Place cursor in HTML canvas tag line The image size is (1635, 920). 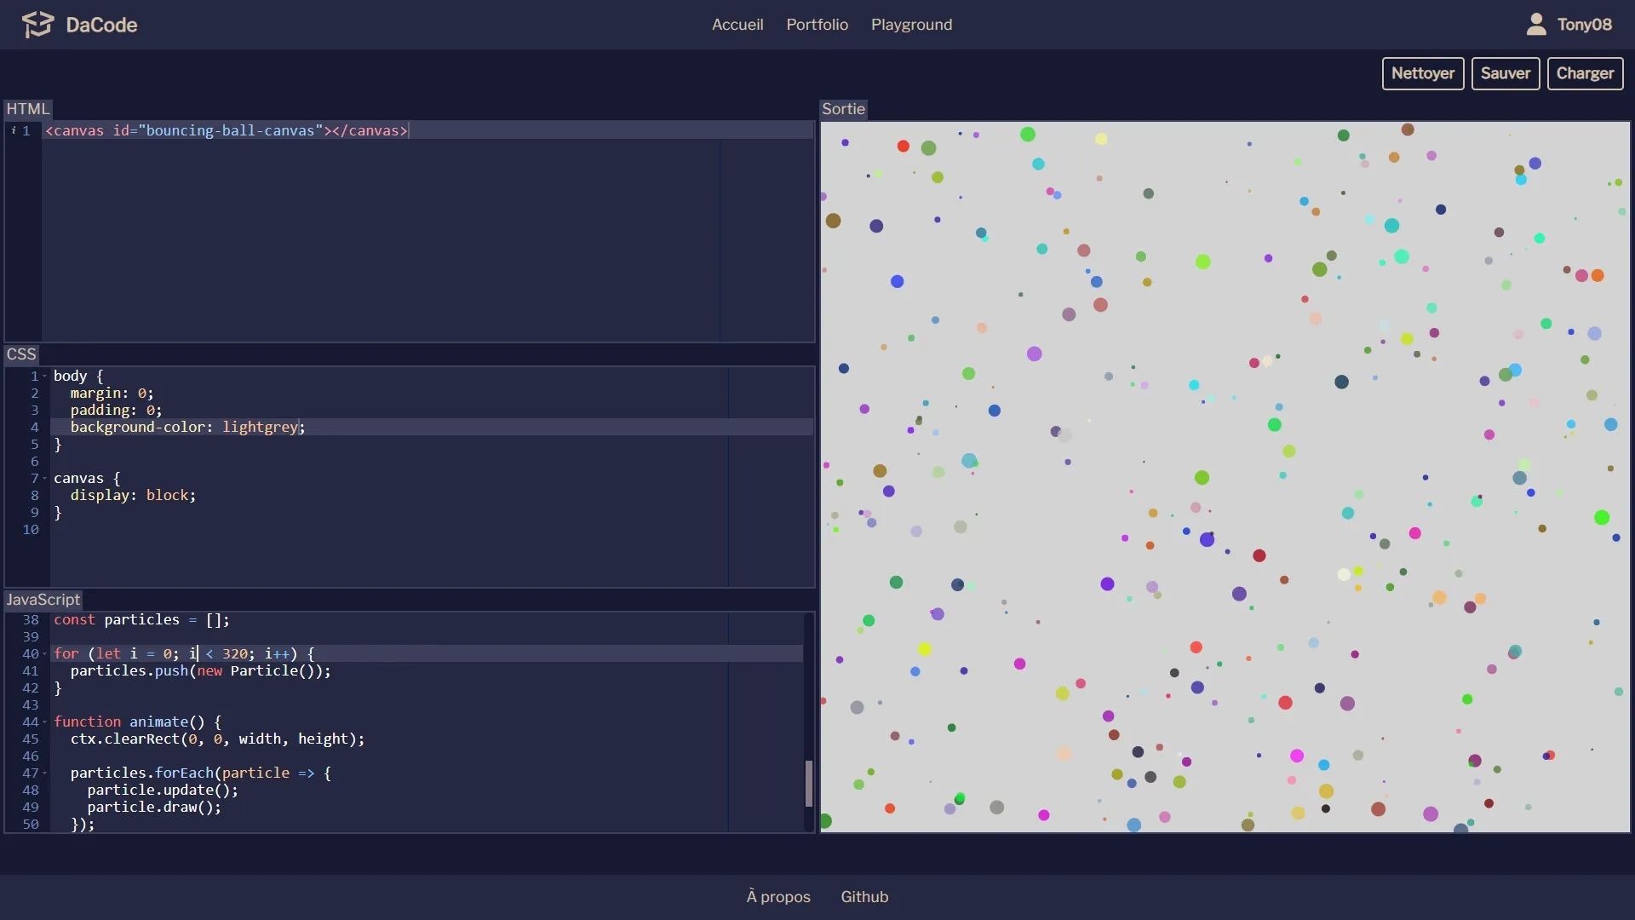point(226,130)
